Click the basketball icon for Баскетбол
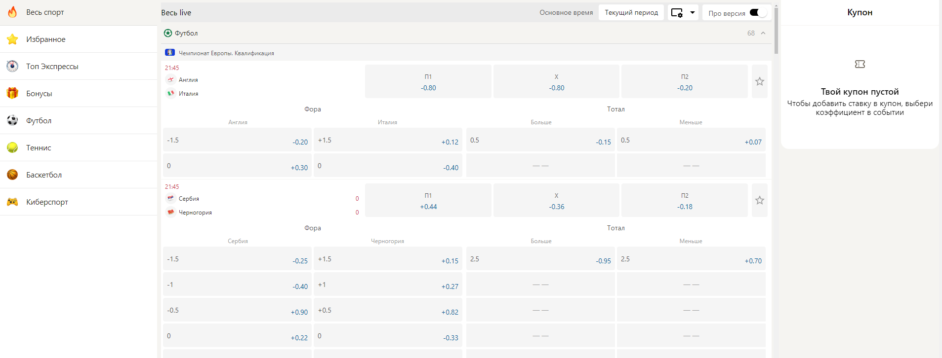 pos(12,175)
